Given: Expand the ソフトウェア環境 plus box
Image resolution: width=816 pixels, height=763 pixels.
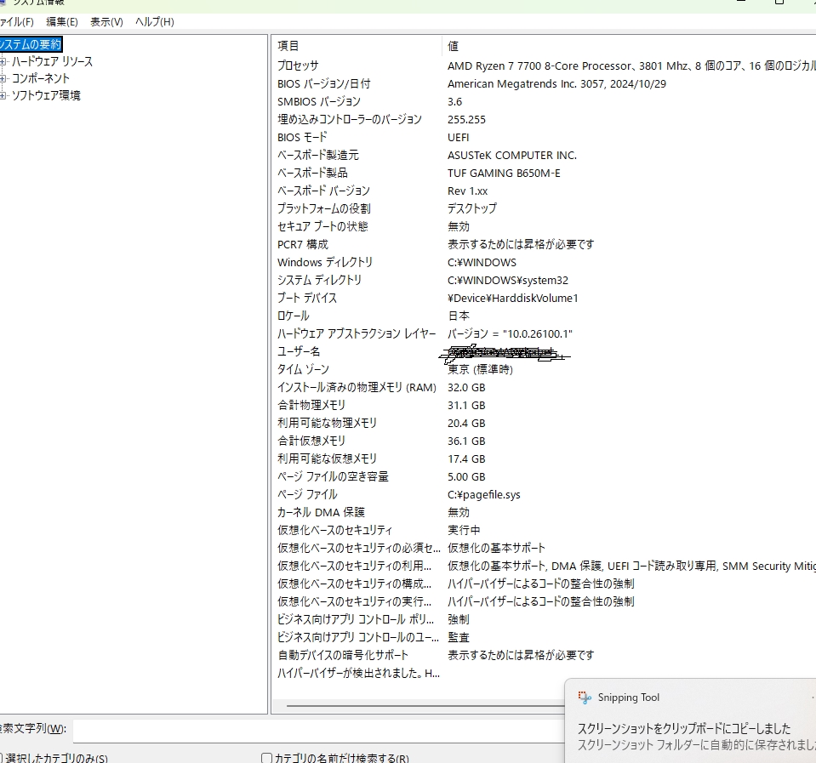Looking at the screenshot, I should (3, 96).
